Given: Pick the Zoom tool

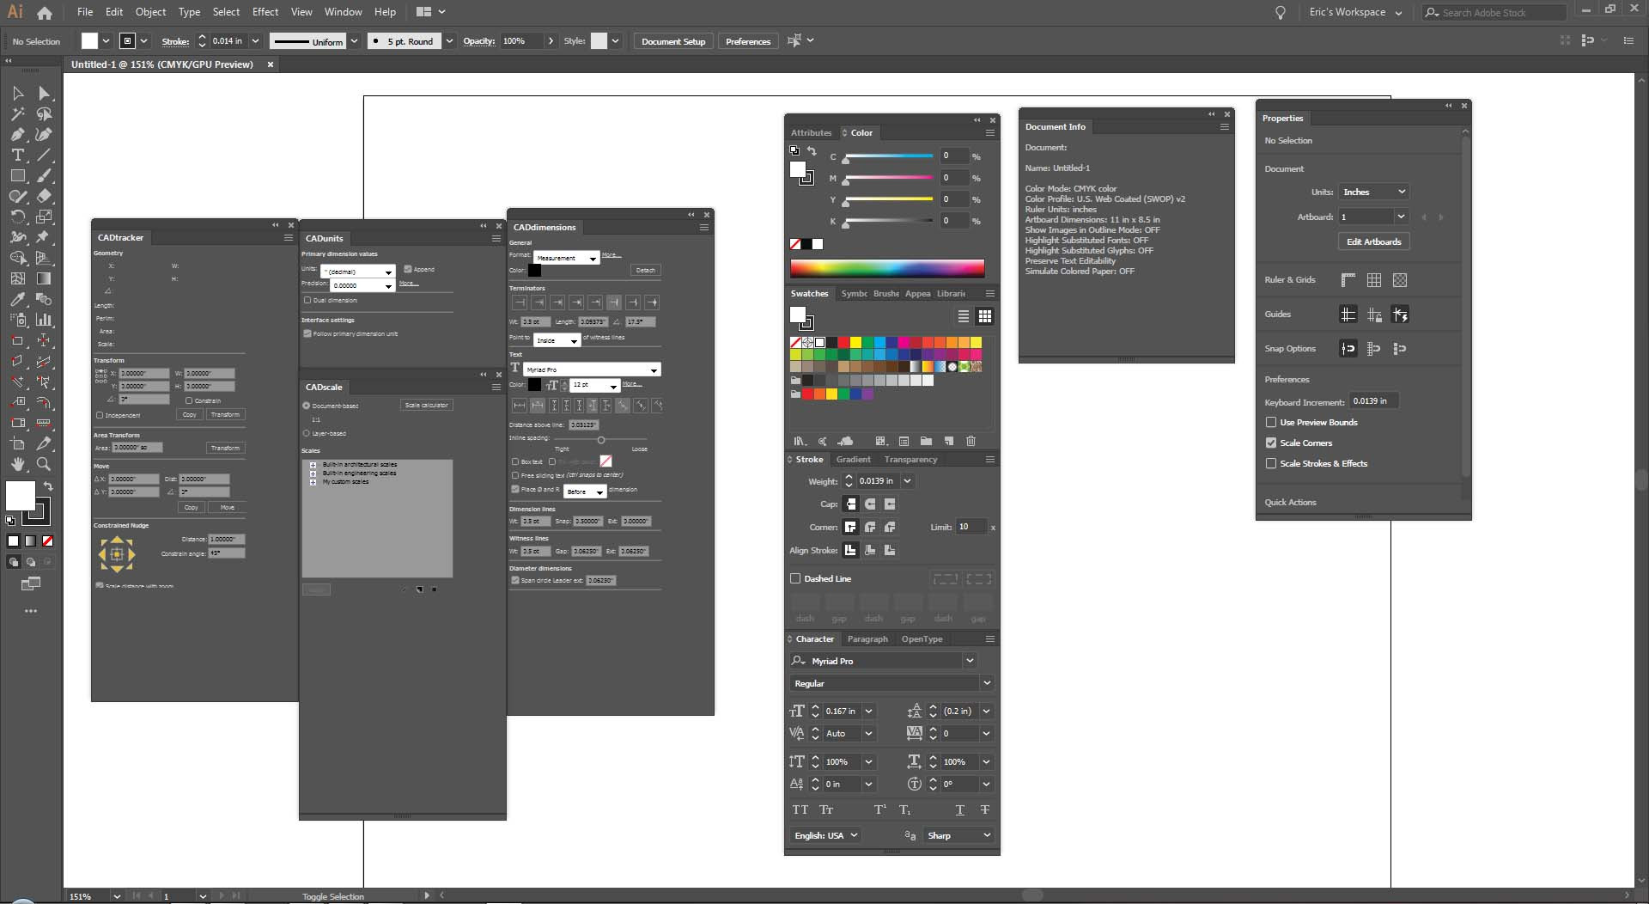Looking at the screenshot, I should tap(44, 464).
